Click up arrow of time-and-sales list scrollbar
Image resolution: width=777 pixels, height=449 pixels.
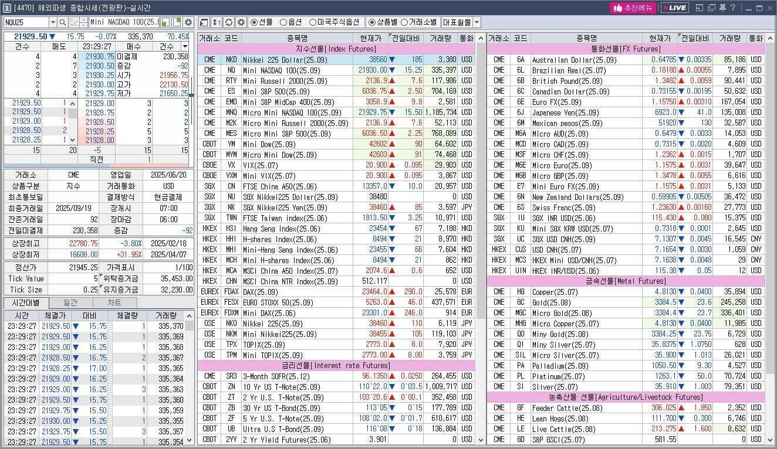(189, 315)
